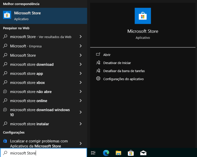The width and height of the screenshot is (197, 157).
Task: Click the large Microsoft Store tile icon
Action: tap(143, 16)
